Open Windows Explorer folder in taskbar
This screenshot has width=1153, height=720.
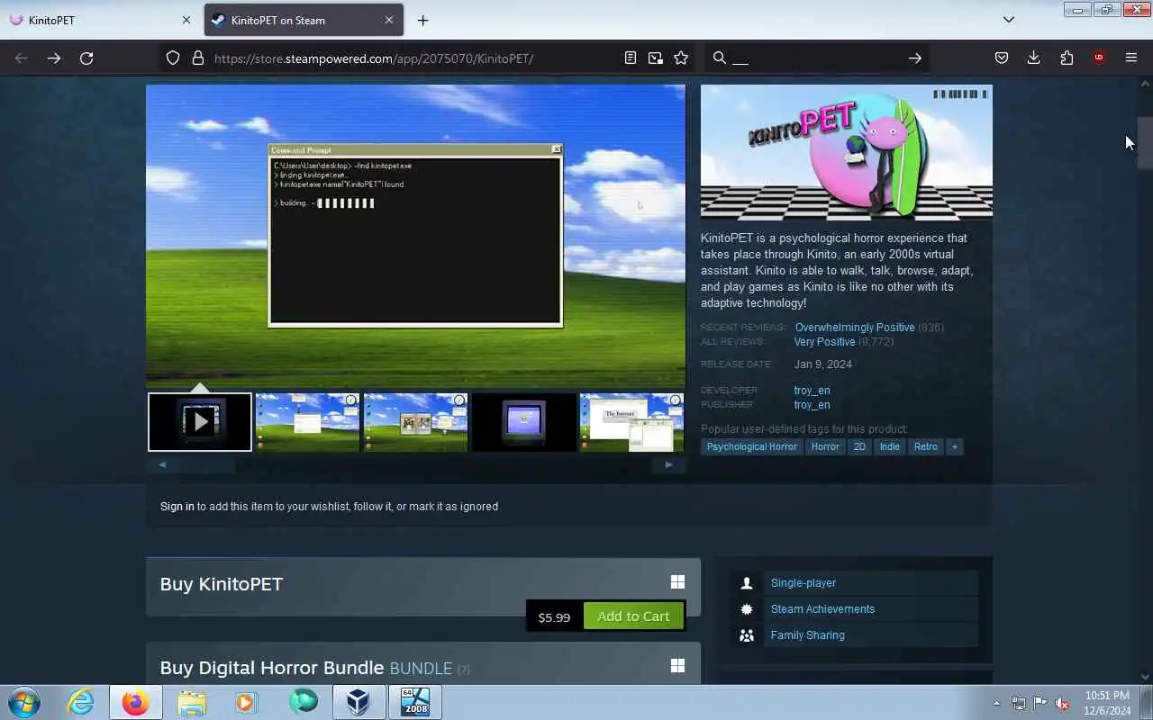point(192,702)
